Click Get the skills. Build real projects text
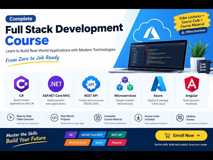The width and height of the screenshot is (213, 160). [181, 144]
